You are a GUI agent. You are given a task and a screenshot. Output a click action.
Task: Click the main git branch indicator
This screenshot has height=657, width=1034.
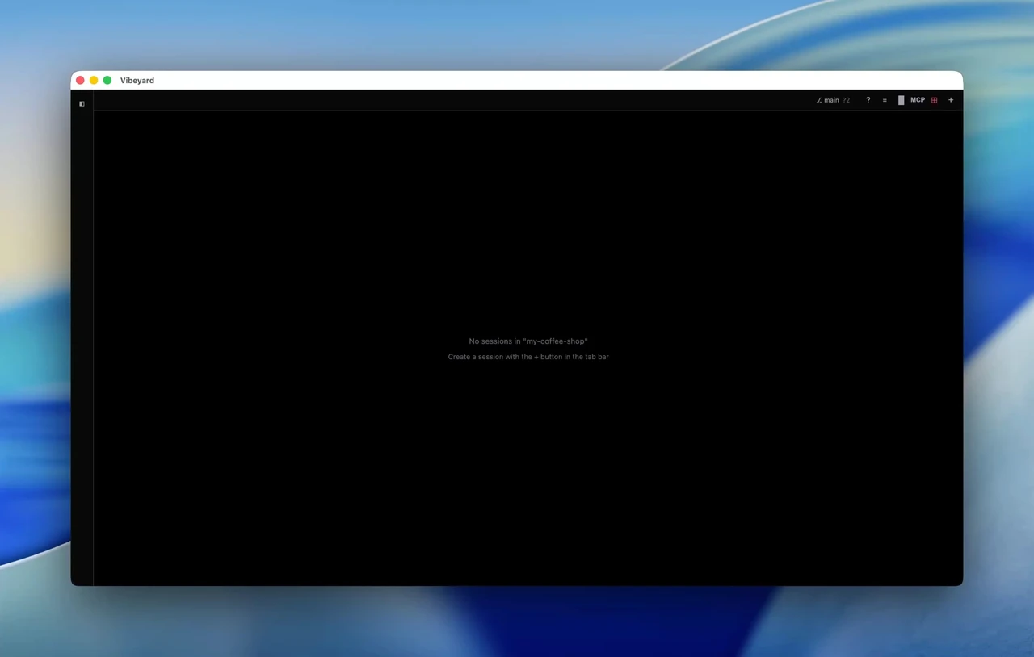click(833, 100)
